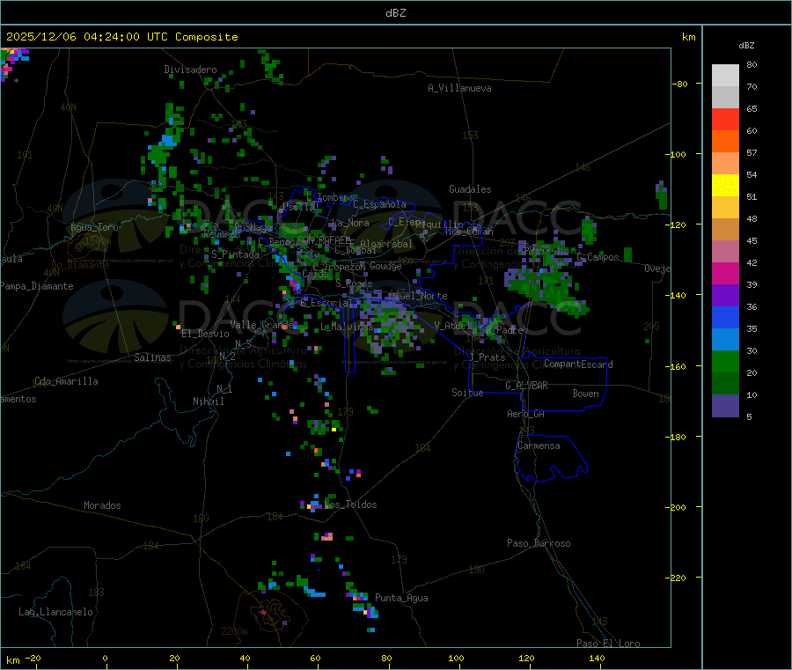Click the G_ALVEAR map label

(526, 386)
